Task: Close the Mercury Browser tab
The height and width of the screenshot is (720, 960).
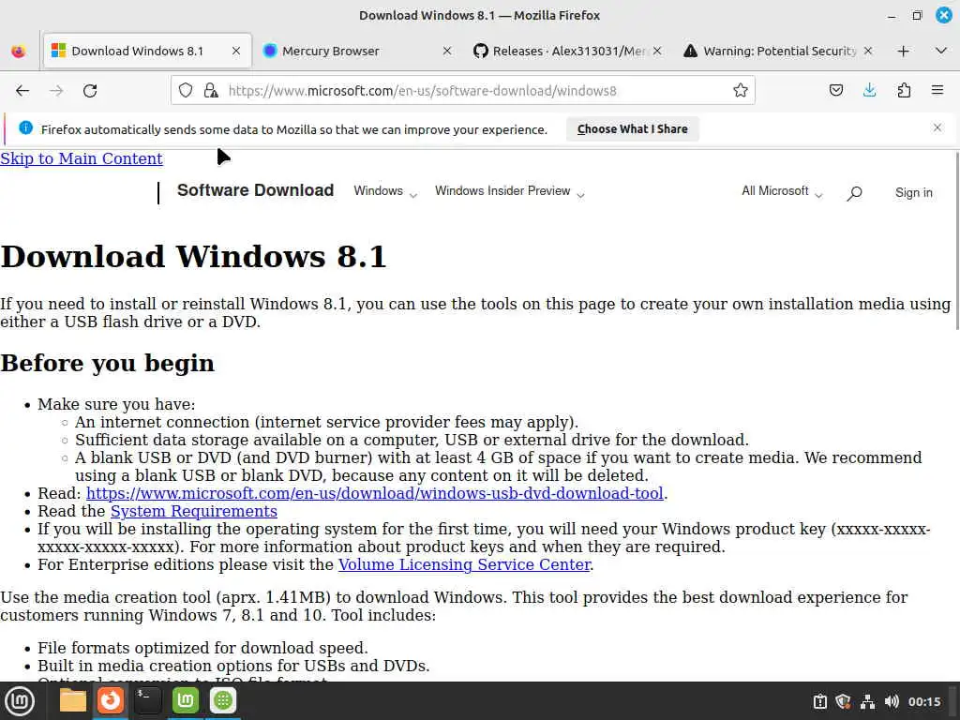Action: (x=447, y=52)
